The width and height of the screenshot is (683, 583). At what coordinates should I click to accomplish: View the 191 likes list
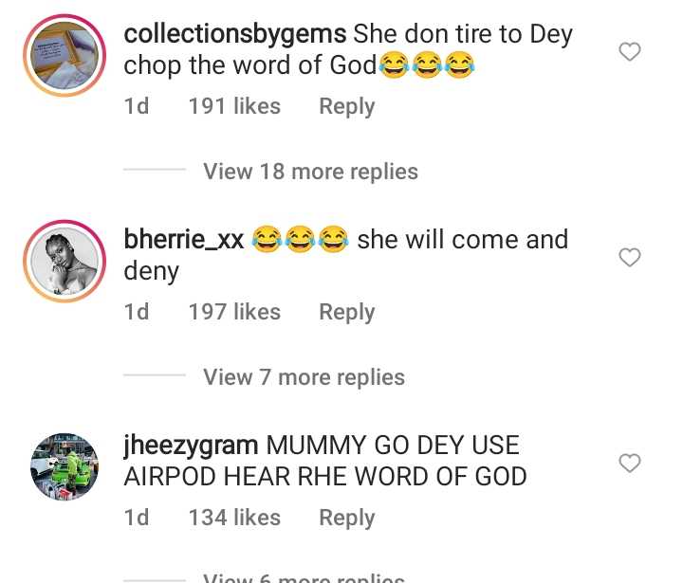click(234, 106)
